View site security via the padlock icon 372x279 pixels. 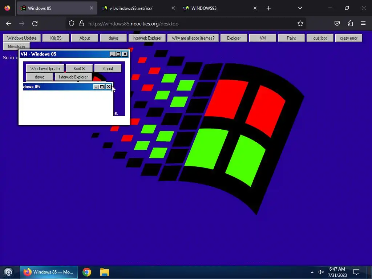82,24
